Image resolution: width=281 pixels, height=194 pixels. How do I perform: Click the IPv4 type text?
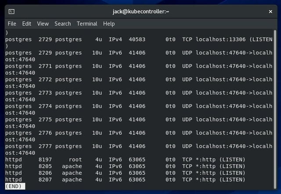115,40
